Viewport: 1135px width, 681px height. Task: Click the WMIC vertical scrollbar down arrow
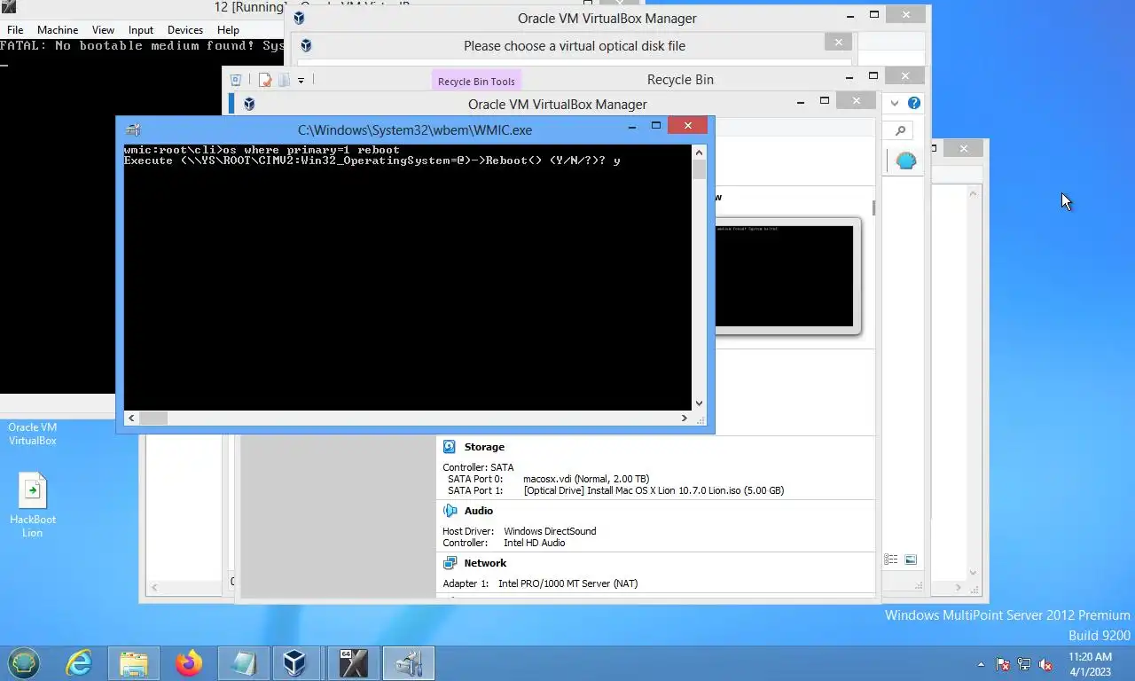[699, 403]
